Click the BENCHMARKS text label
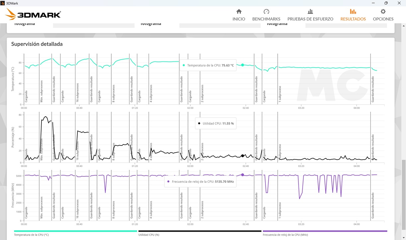The width and height of the screenshot is (406, 240). (266, 19)
